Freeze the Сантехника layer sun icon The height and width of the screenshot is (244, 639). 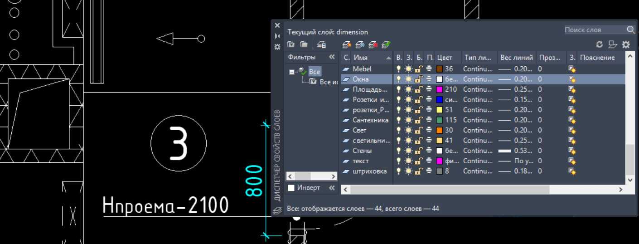click(409, 120)
